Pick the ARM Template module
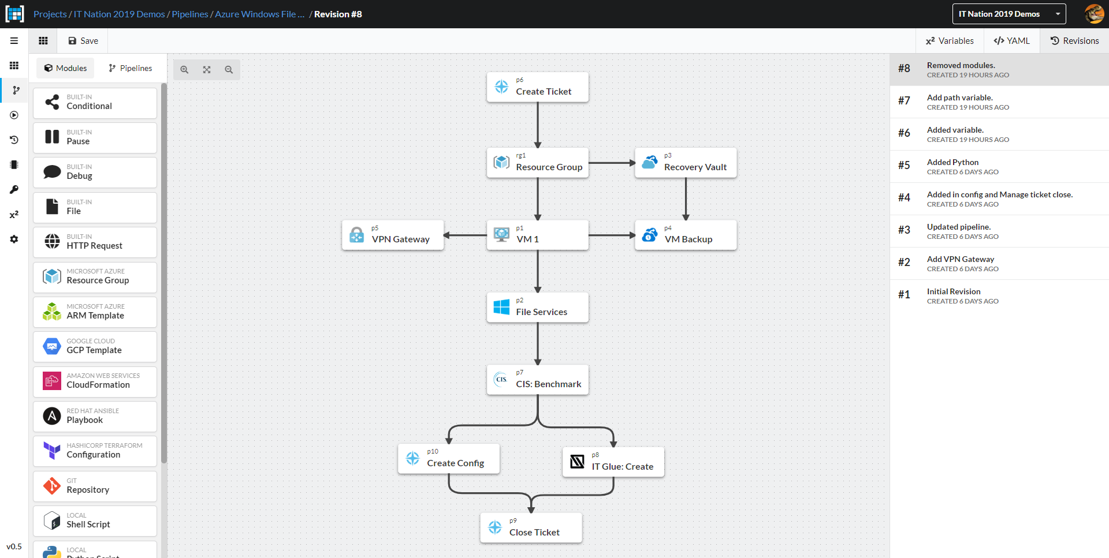This screenshot has width=1109, height=558. pos(95,312)
